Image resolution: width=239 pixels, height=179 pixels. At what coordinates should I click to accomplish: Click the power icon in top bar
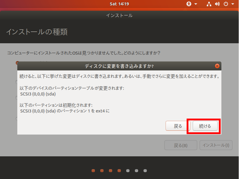click(226, 4)
